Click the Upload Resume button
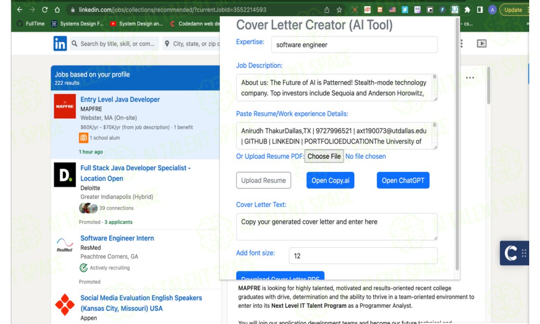Screen dimensions: 540x324 click(x=264, y=180)
